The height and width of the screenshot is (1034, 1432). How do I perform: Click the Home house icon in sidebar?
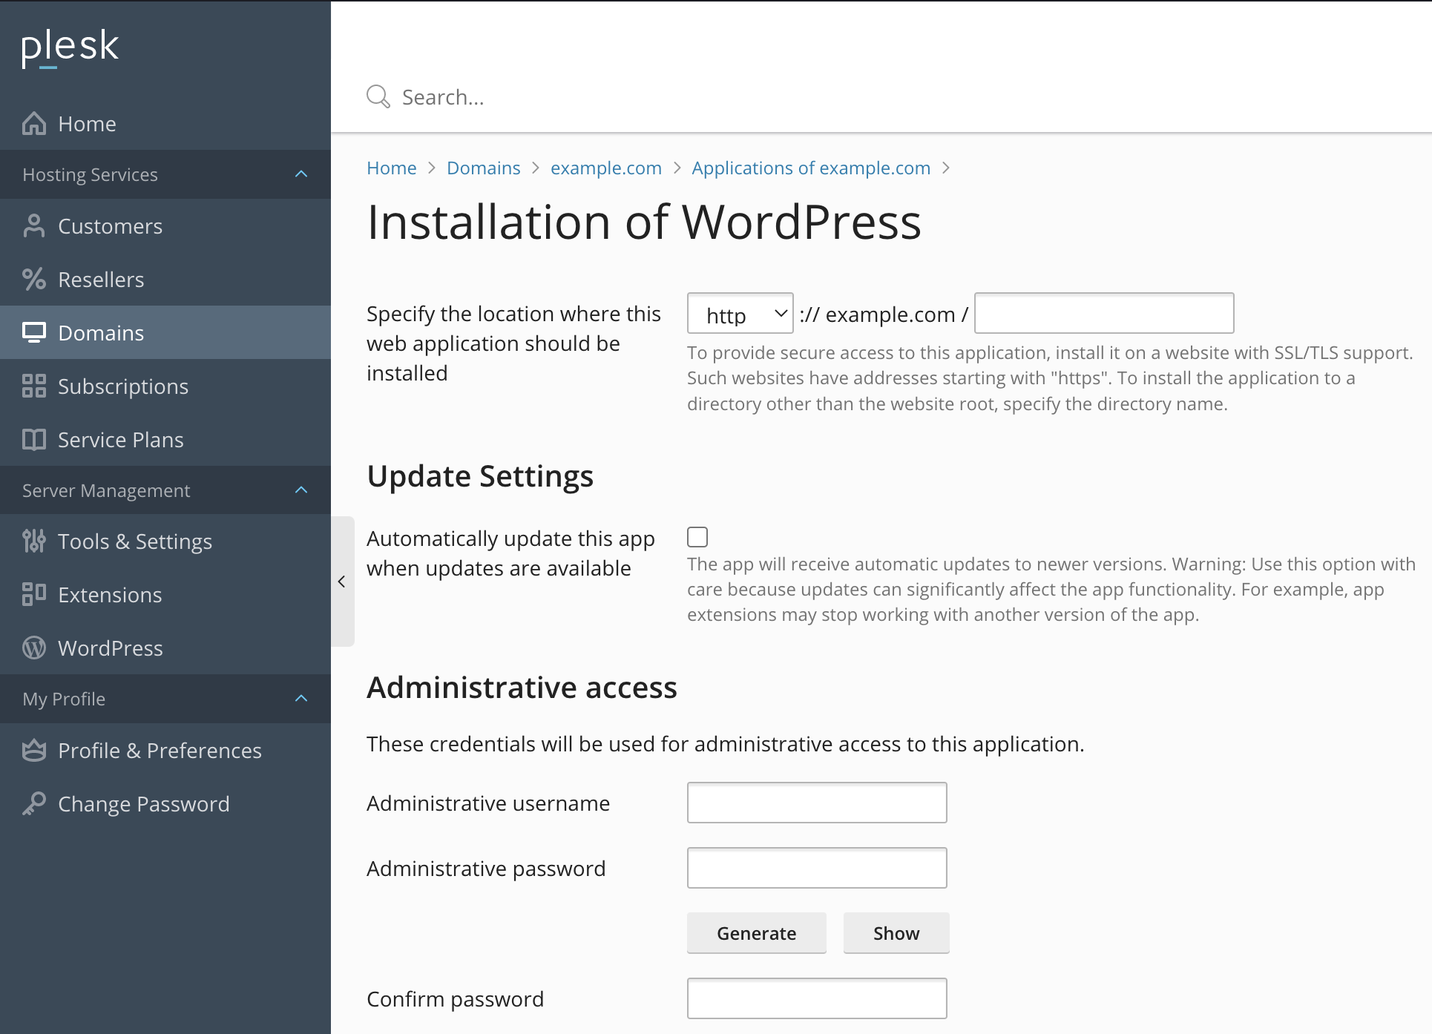[34, 124]
